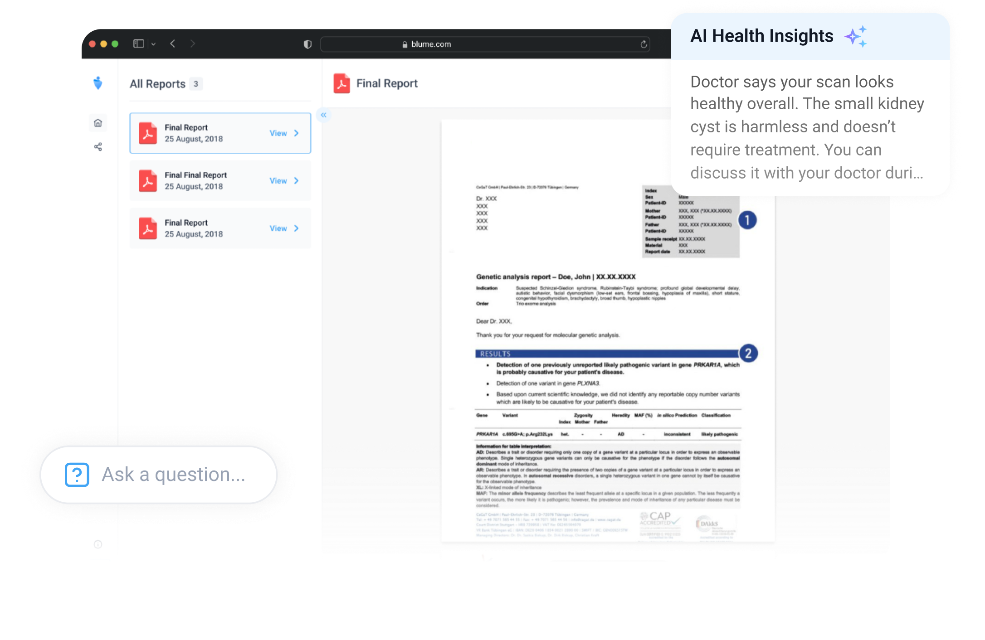Click chevron next to Final Final Report View
The height and width of the screenshot is (640, 985).
pos(297,181)
